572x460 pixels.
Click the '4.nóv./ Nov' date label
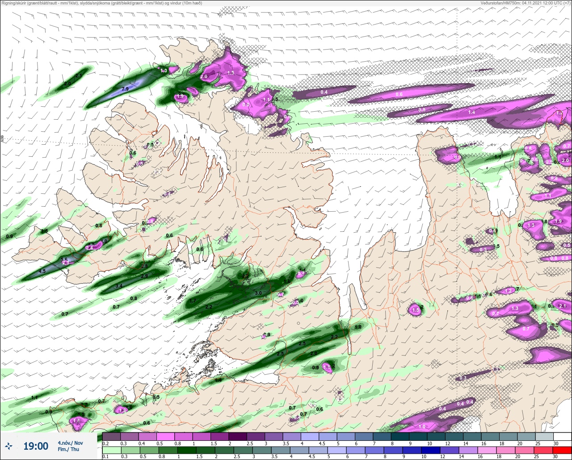[70, 442]
